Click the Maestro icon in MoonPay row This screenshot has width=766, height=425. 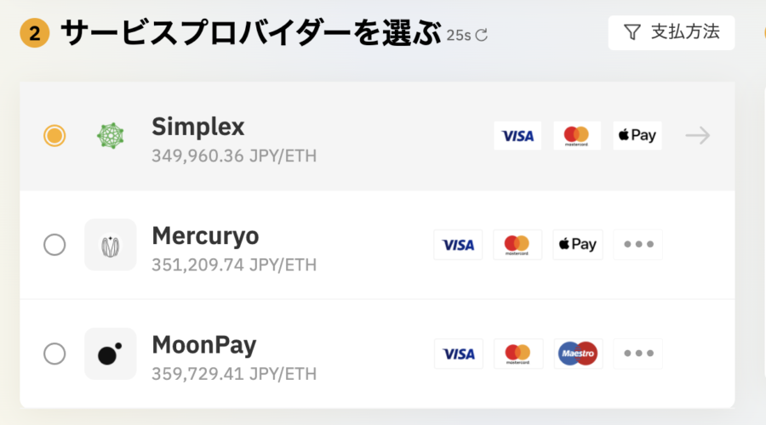coord(578,354)
